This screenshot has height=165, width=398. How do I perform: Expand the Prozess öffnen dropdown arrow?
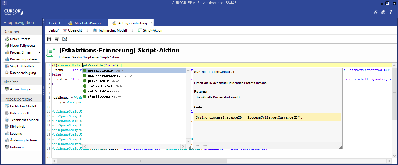point(40,53)
